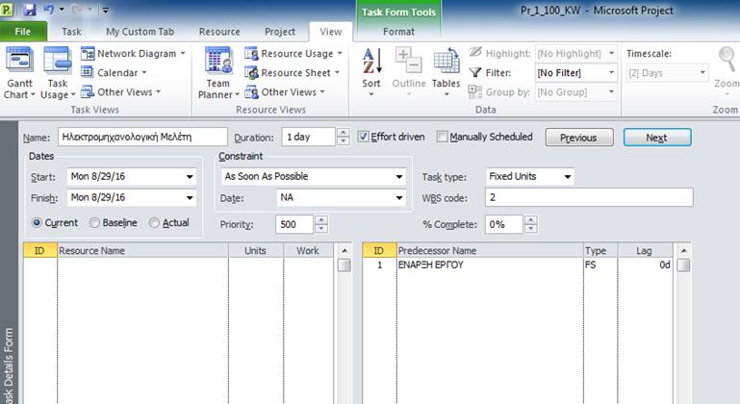Image resolution: width=740 pixels, height=404 pixels.
Task: Click the Group by icon
Action: pyautogui.click(x=474, y=91)
